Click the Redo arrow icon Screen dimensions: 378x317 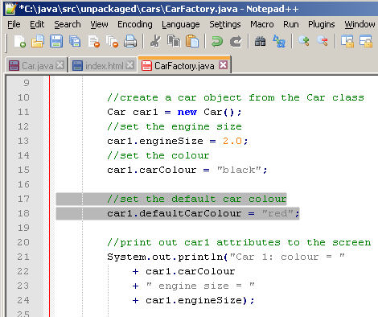click(236, 42)
